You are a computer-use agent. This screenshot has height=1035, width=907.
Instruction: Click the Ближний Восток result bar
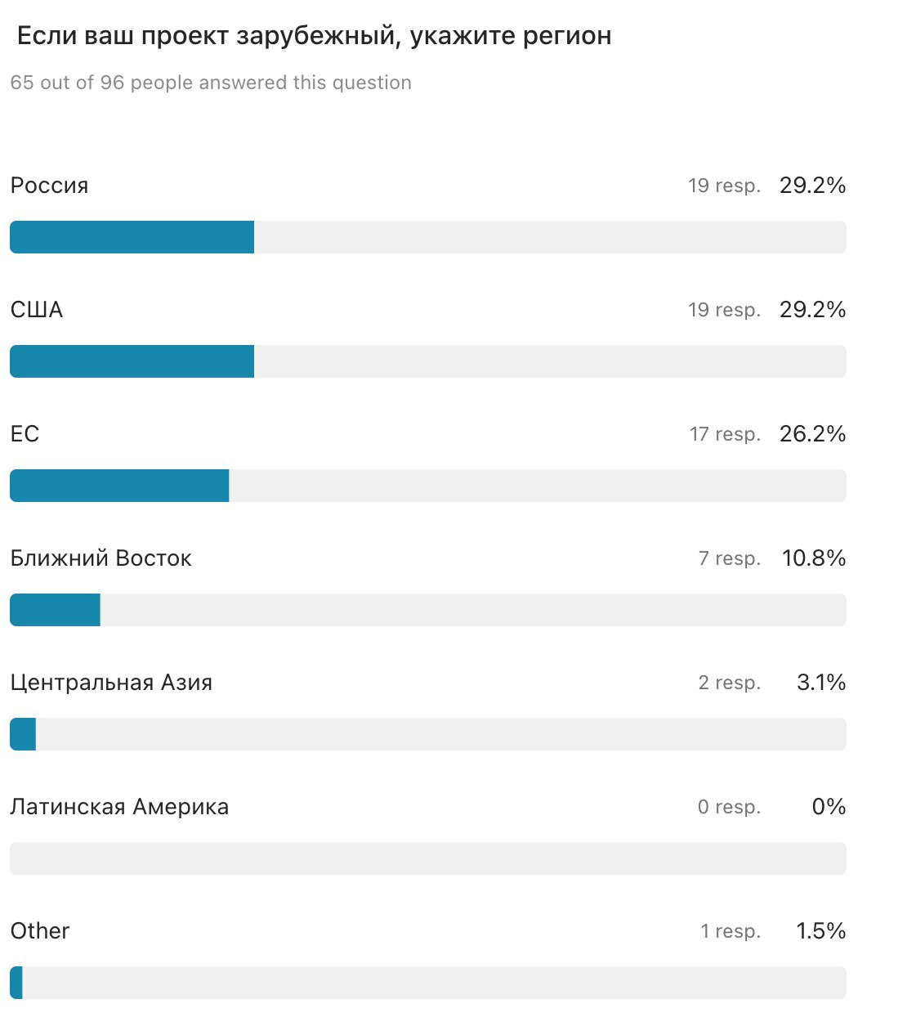click(428, 610)
